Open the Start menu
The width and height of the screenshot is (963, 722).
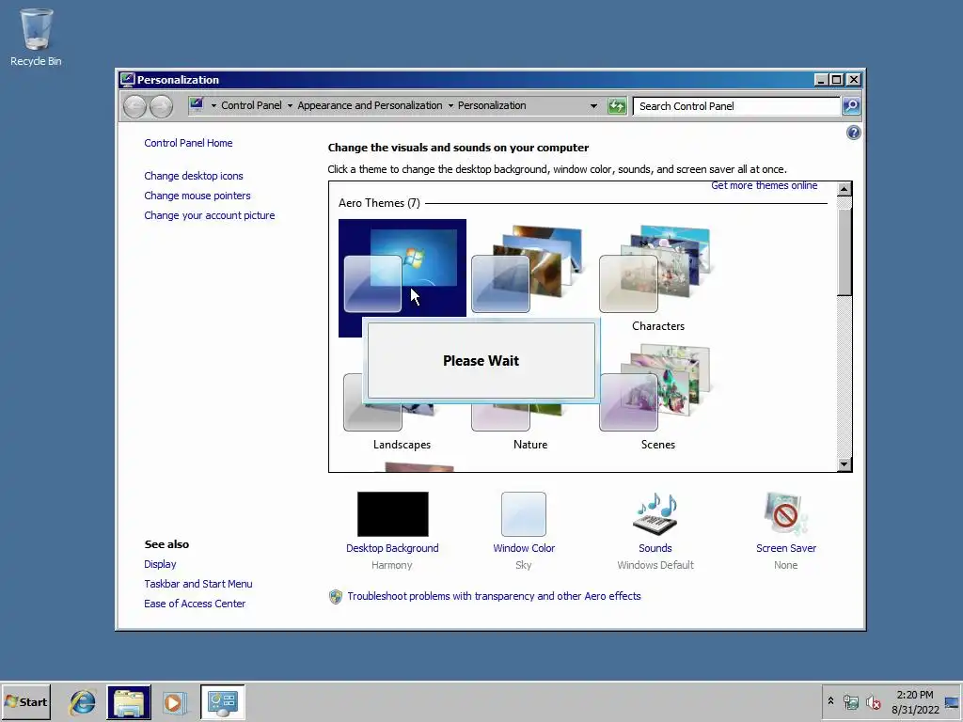[25, 701]
